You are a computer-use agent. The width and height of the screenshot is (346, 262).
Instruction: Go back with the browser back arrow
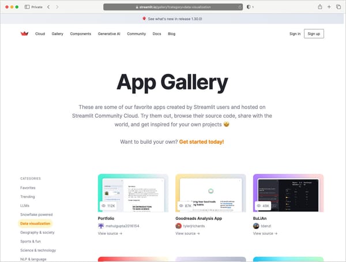pos(48,7)
